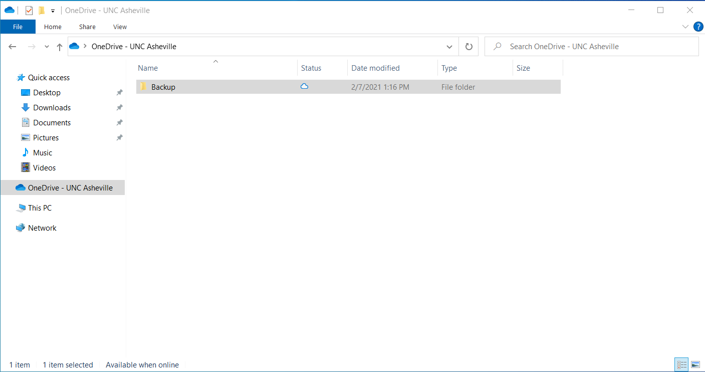Switch to the View ribbon tab
The height and width of the screenshot is (372, 705).
pyautogui.click(x=119, y=27)
